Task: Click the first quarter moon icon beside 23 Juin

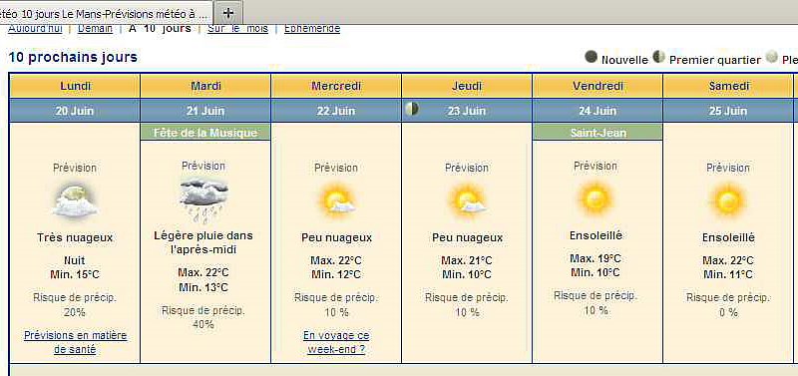Action: (412, 109)
